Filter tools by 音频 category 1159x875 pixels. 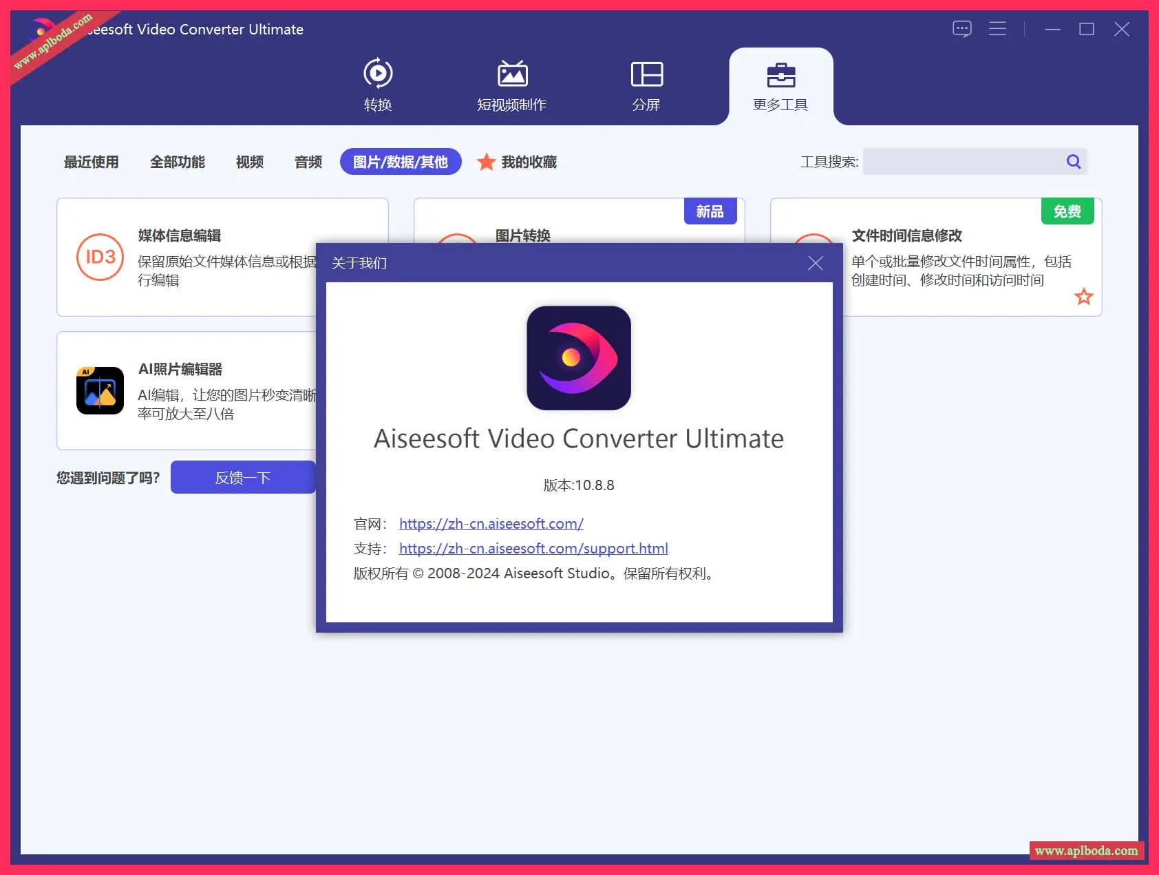click(x=308, y=162)
